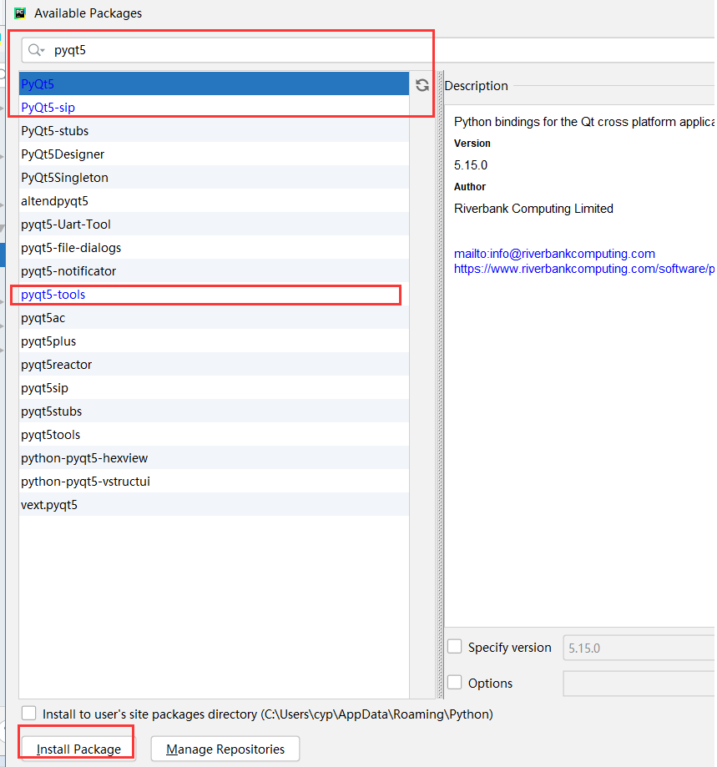Select the PyQt5Designer package
The image size is (717, 767).
pos(215,154)
